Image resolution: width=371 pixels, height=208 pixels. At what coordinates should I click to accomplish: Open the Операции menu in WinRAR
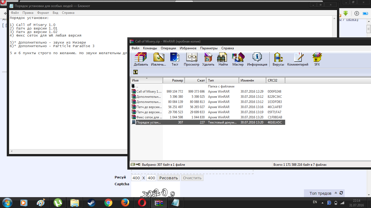coord(168,48)
